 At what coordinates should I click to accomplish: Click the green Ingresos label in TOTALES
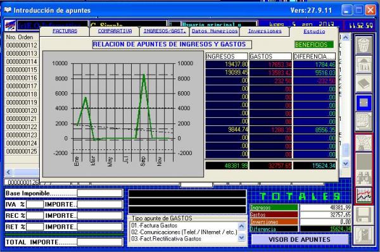click(x=274, y=208)
